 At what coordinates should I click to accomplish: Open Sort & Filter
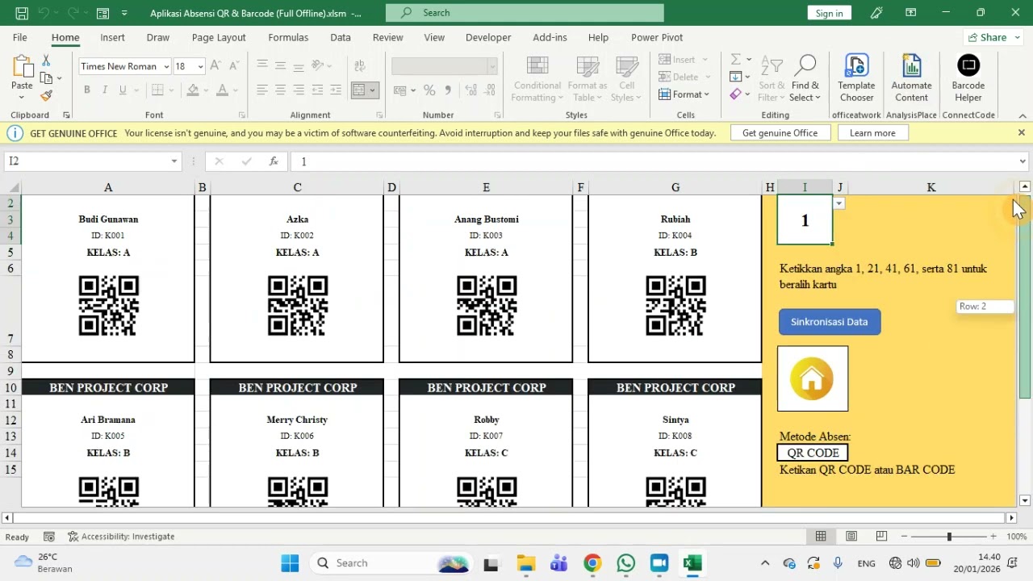(x=772, y=79)
